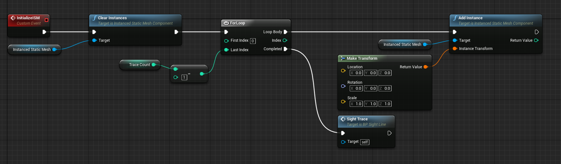
Task: Click the ForLoop input exec pin
Action: coord(226,32)
